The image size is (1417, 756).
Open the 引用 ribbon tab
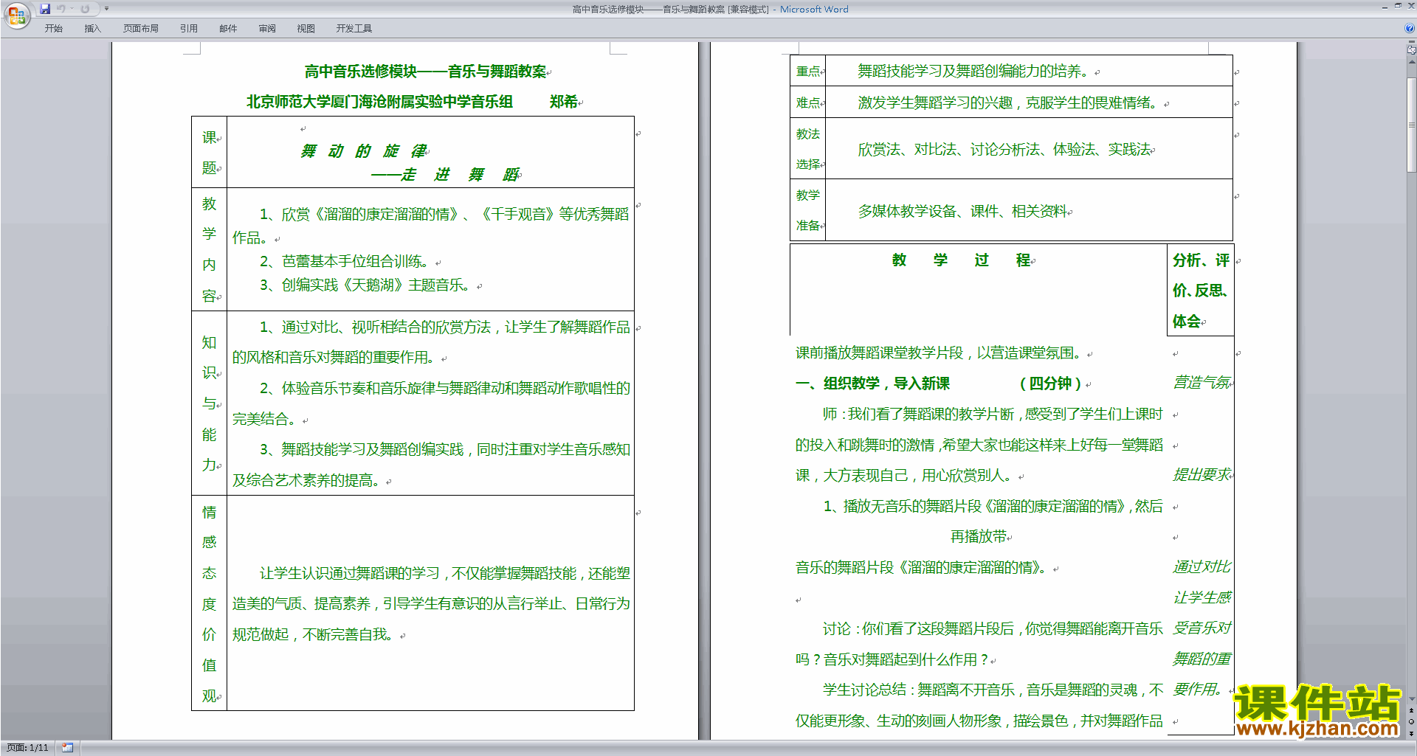188,29
